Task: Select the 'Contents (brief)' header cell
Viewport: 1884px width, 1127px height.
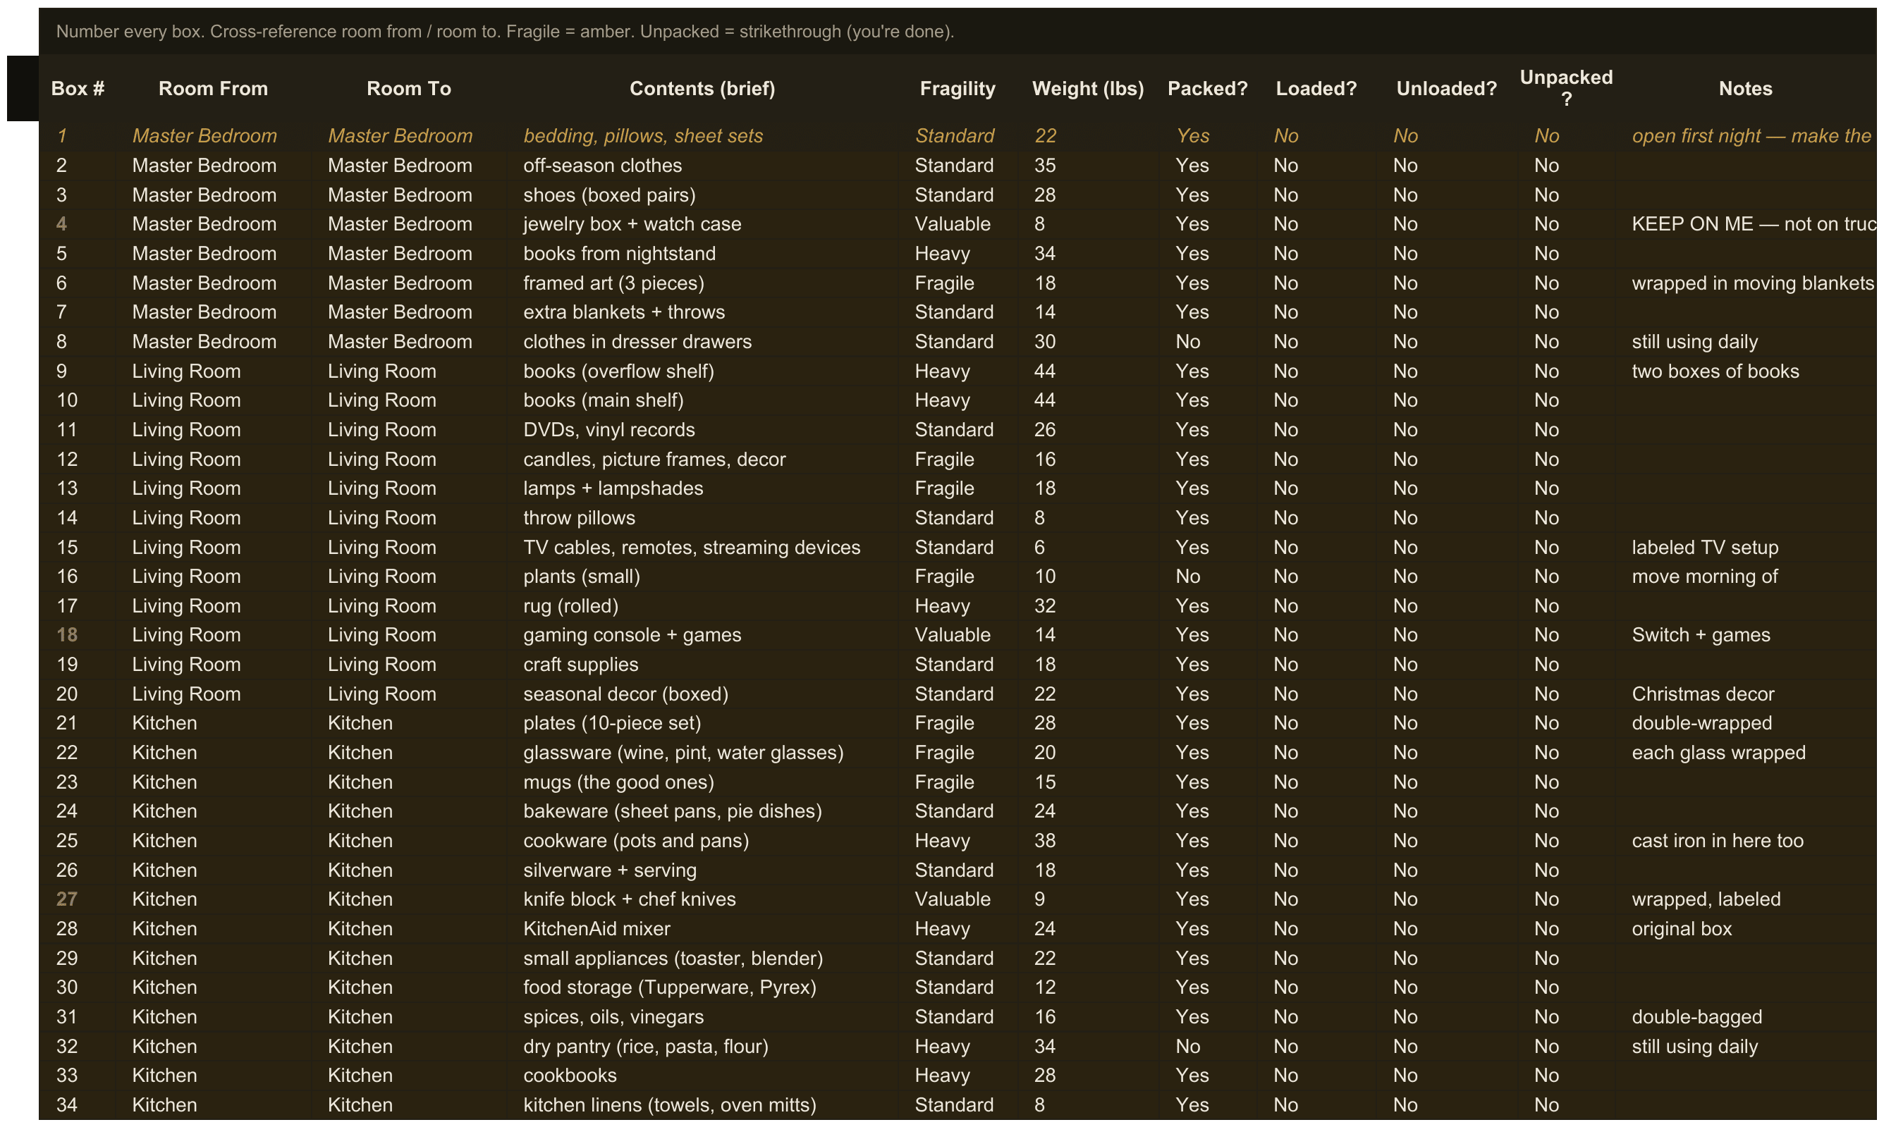Action: [x=702, y=88]
